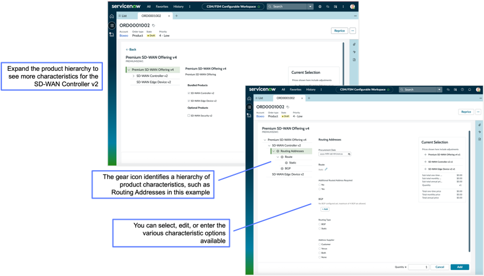Image resolution: width=484 pixels, height=276 pixels.
Task: Click the vertical scrollbar in the front window form
Action: click(x=469, y=191)
